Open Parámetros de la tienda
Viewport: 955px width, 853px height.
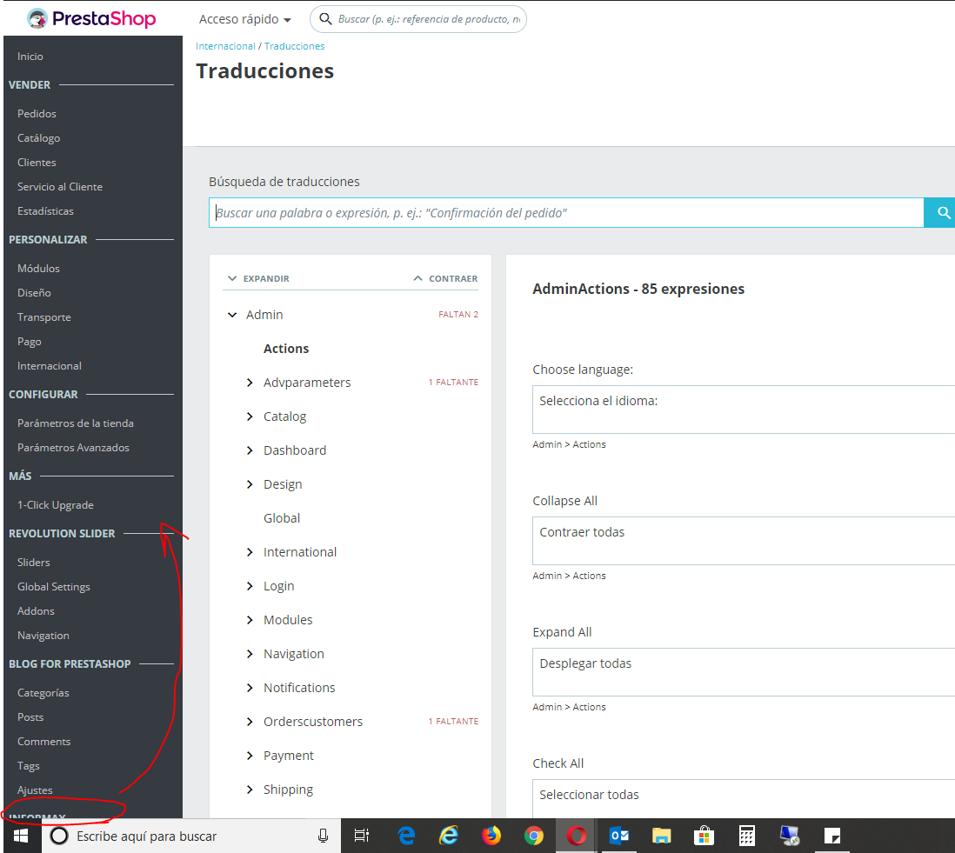coord(76,423)
